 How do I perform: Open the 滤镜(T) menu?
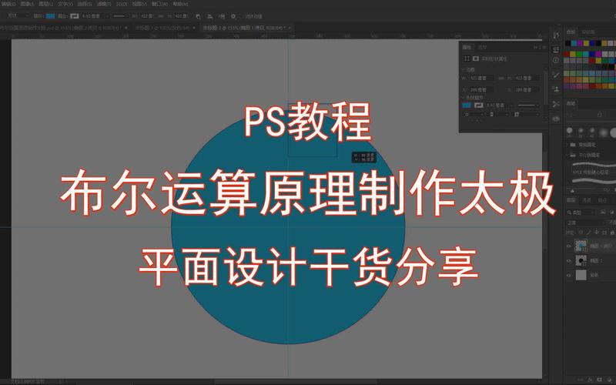tap(104, 4)
